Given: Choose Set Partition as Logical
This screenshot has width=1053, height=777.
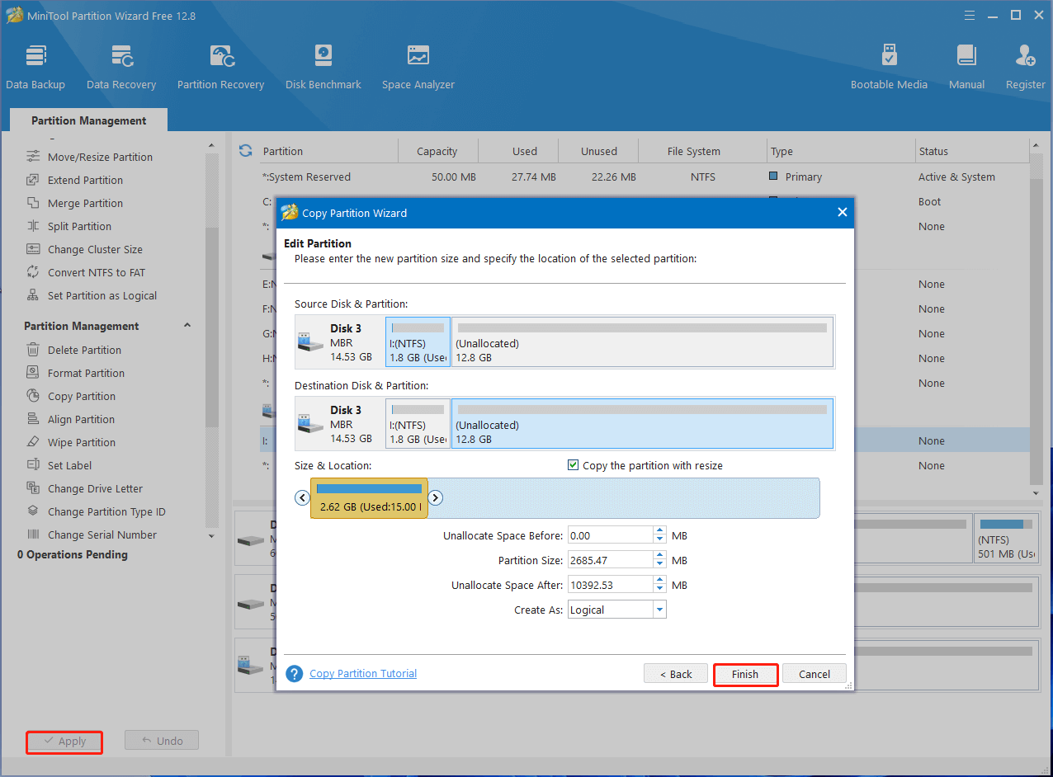Looking at the screenshot, I should click(x=102, y=295).
